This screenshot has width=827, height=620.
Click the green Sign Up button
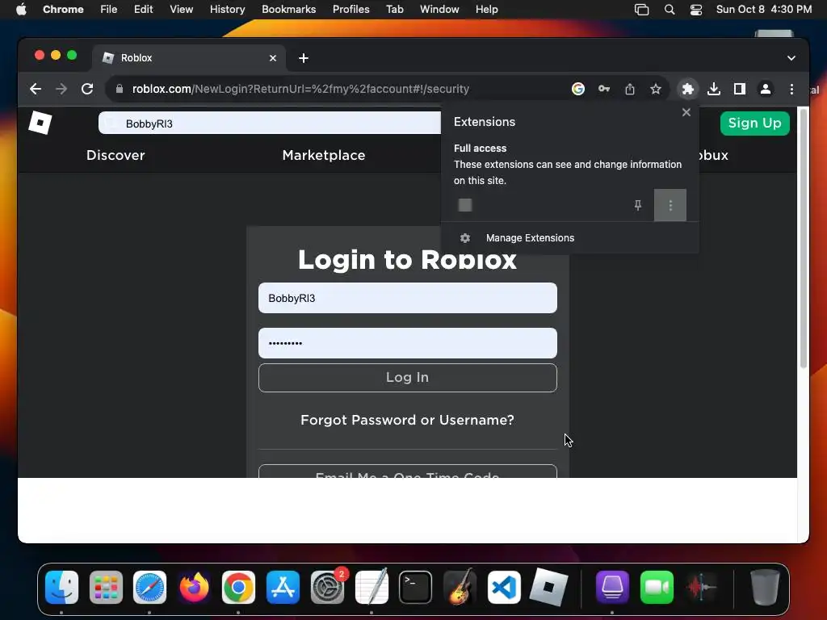coord(755,124)
